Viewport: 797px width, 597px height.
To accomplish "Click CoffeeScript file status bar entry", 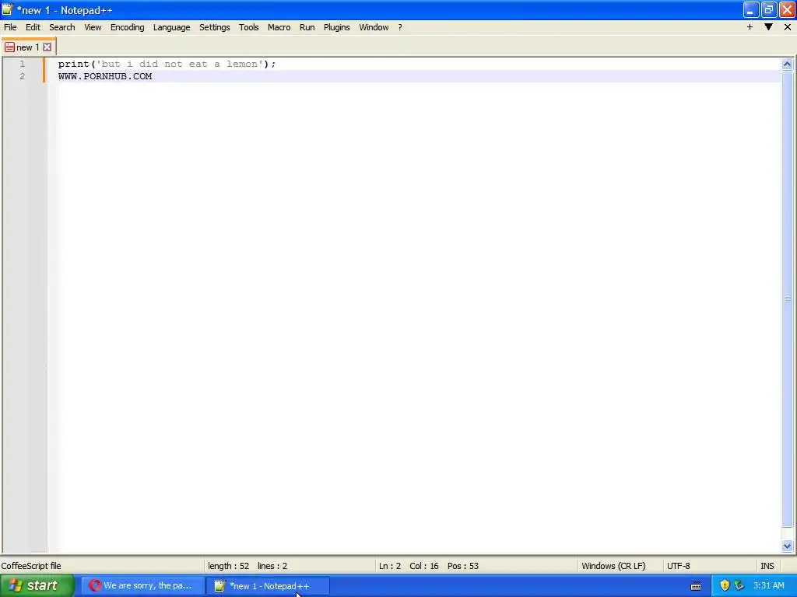I will pos(31,566).
